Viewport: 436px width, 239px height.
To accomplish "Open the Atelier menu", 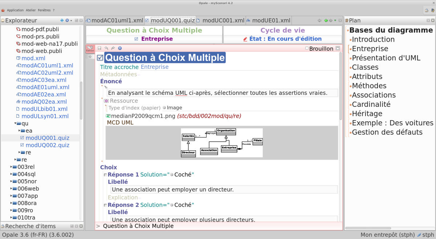I will [x=31, y=10].
